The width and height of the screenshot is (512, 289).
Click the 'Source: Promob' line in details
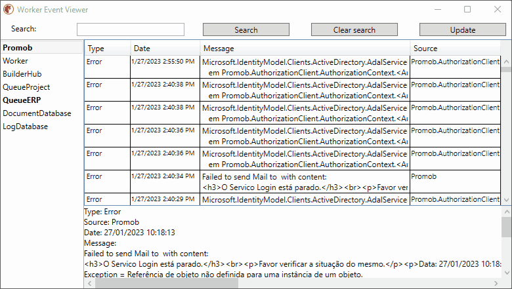click(x=112, y=222)
